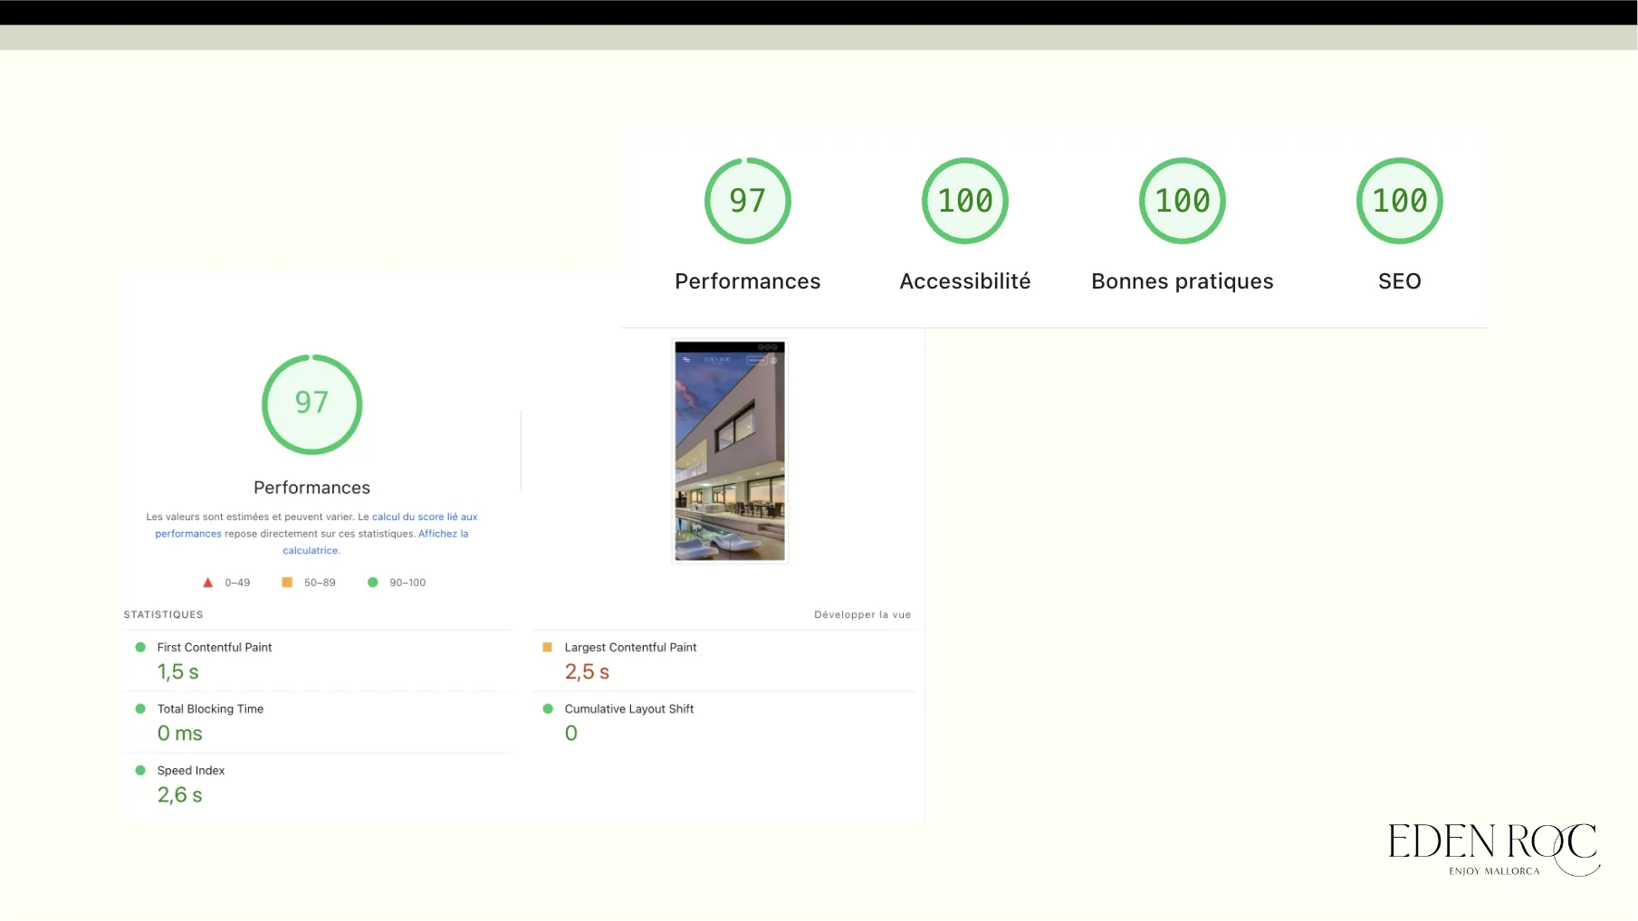Click the 'Accessibilité' category label
The image size is (1638, 921).
click(x=965, y=281)
